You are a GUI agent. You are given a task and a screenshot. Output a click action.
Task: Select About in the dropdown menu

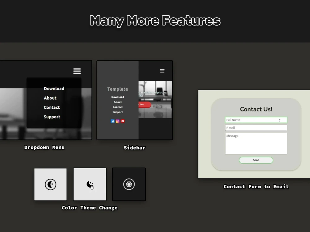[x=50, y=98]
